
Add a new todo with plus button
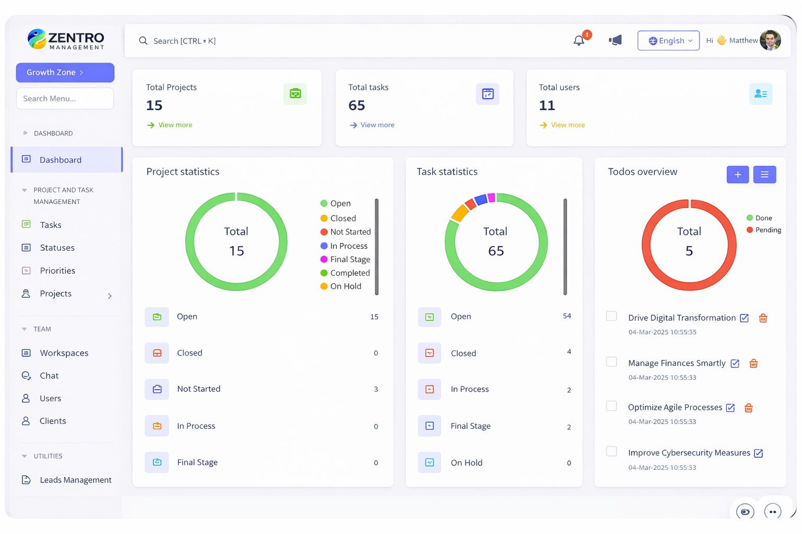click(737, 175)
